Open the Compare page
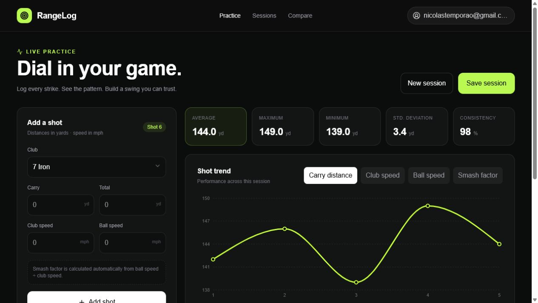The width and height of the screenshot is (538, 303). tap(300, 16)
